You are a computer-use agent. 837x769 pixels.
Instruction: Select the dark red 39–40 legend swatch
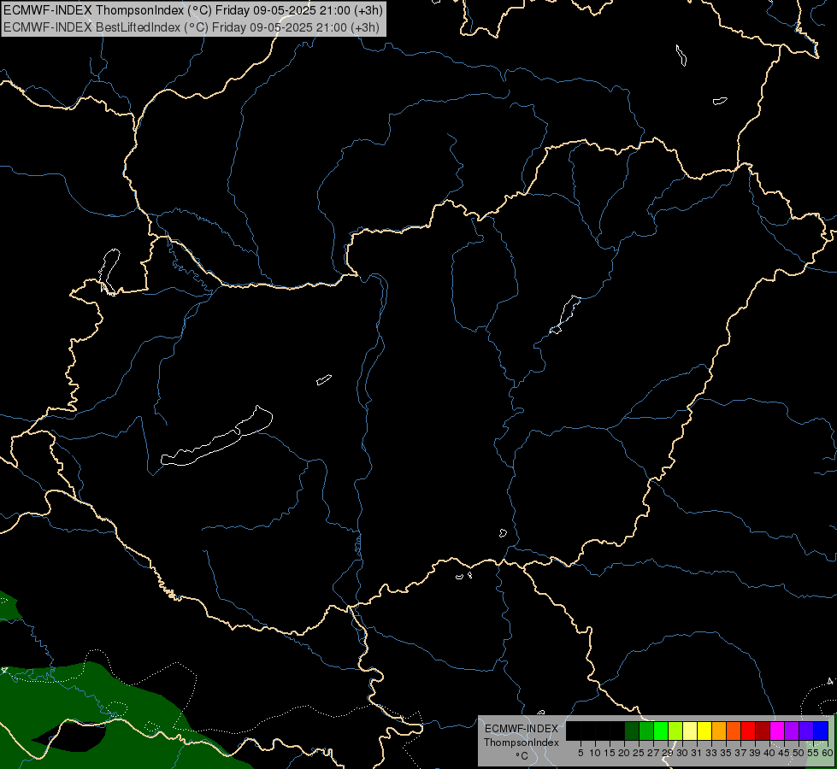(763, 731)
